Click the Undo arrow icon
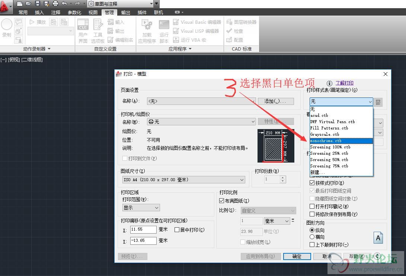Image resolution: width=406 pixels, height=276 pixels. coord(64,4)
